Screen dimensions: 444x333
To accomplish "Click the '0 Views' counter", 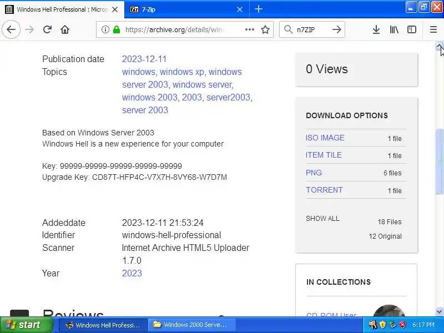I will pos(327,69).
